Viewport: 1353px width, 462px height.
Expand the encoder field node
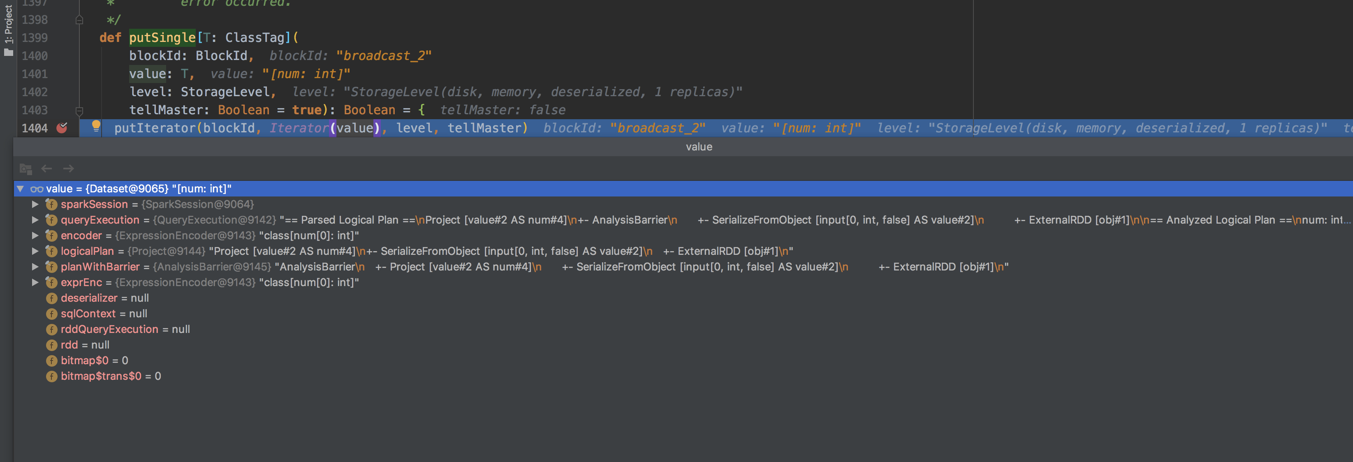point(35,235)
